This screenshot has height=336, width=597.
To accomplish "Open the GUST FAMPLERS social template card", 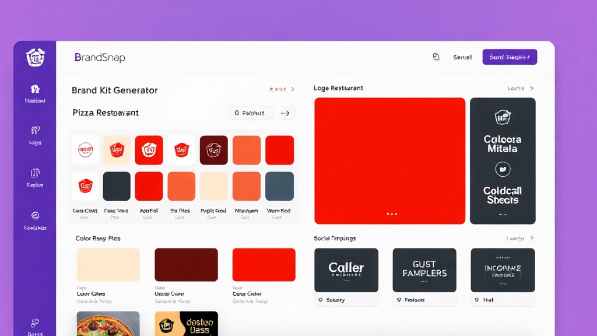I will (x=424, y=270).
